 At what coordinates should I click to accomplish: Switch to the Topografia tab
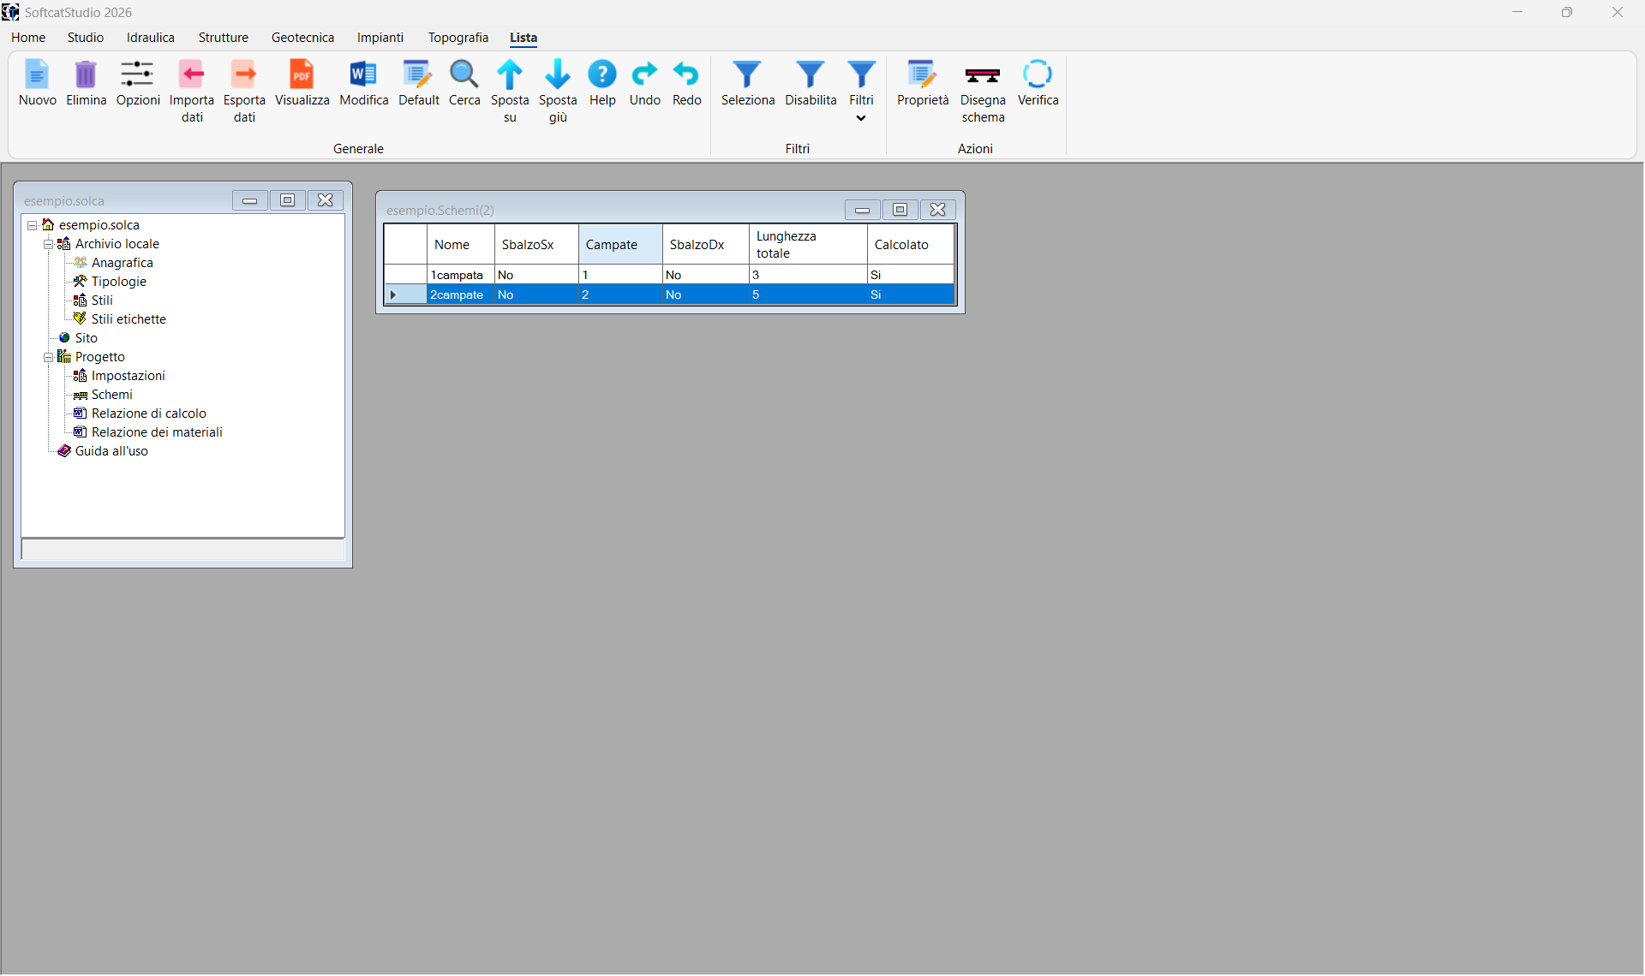pyautogui.click(x=458, y=38)
